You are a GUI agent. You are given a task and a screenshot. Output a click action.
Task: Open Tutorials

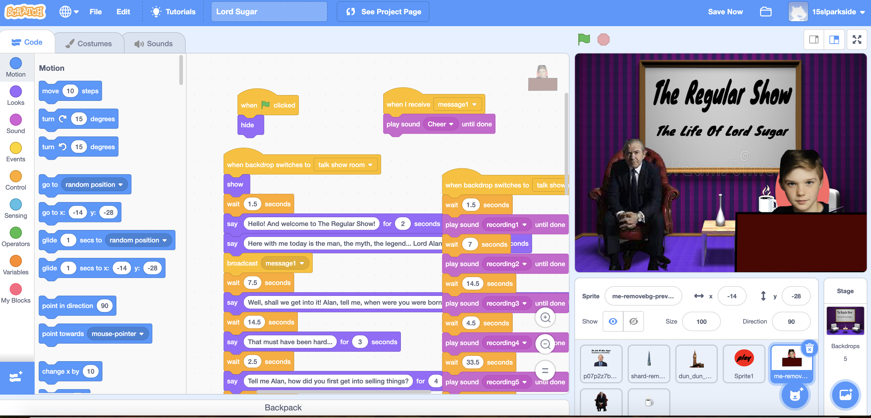(x=174, y=12)
